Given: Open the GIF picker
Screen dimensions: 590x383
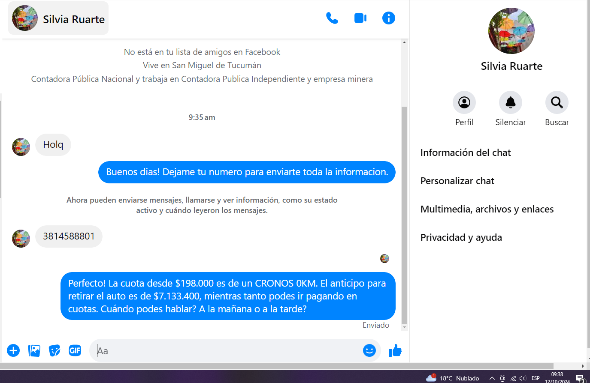Looking at the screenshot, I should pos(75,350).
